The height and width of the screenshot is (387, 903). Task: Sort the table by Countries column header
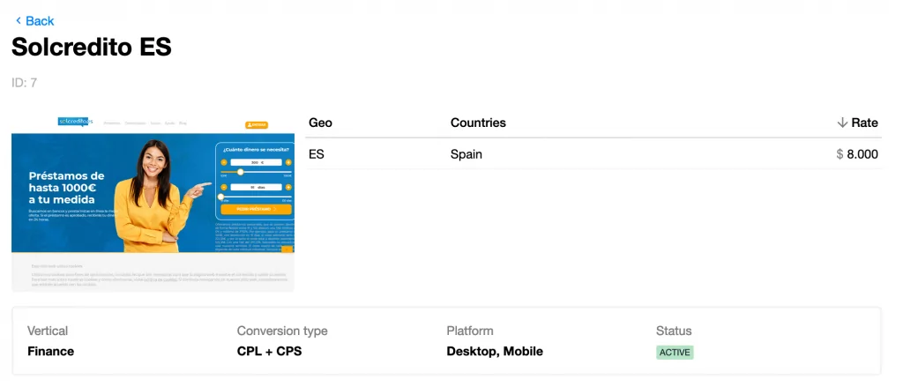[x=478, y=123]
